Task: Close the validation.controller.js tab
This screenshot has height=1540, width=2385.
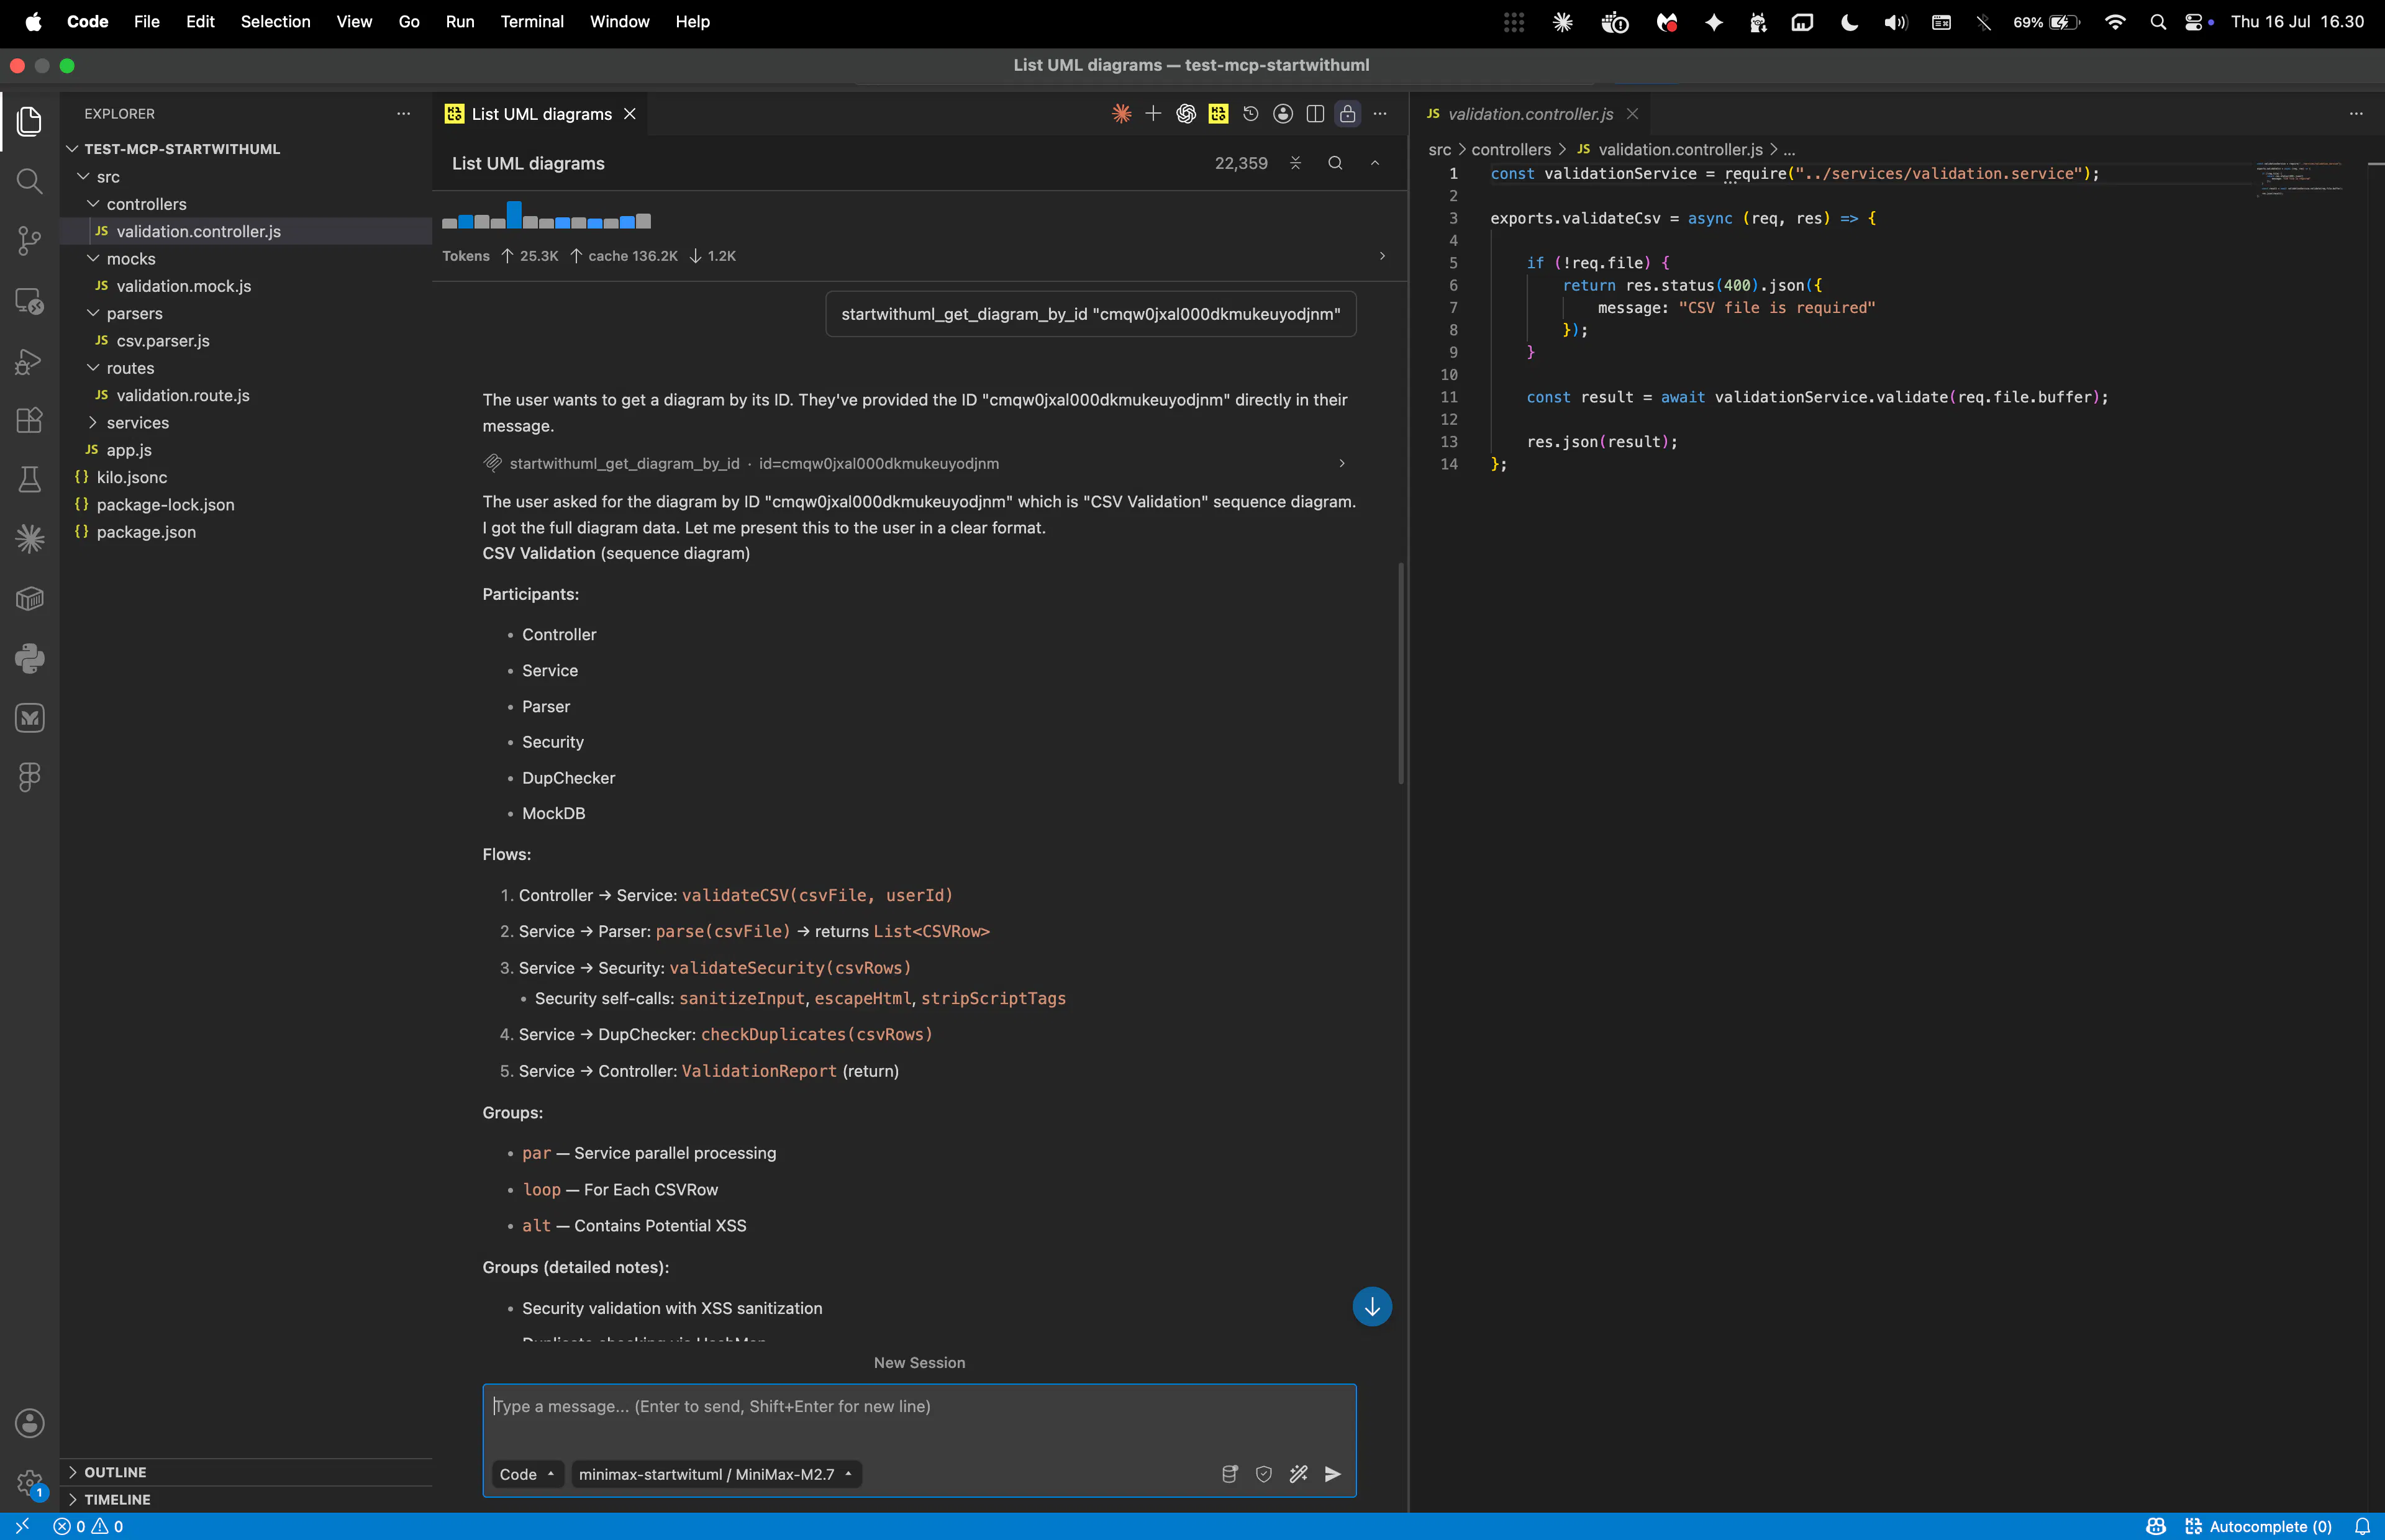Action: pos(1632,114)
